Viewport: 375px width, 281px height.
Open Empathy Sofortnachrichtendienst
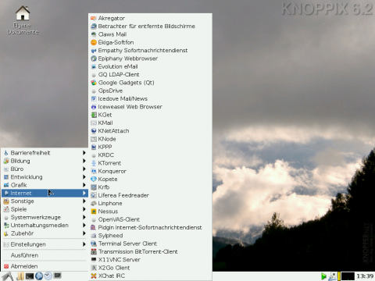150,51
